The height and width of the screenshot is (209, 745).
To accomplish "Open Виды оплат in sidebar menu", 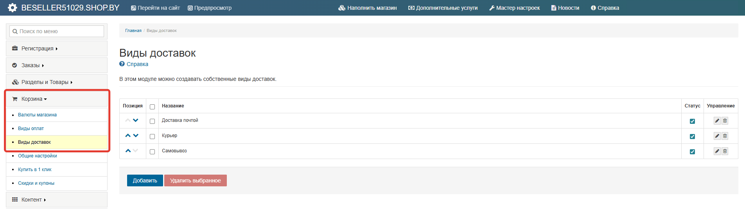I will [x=31, y=129].
